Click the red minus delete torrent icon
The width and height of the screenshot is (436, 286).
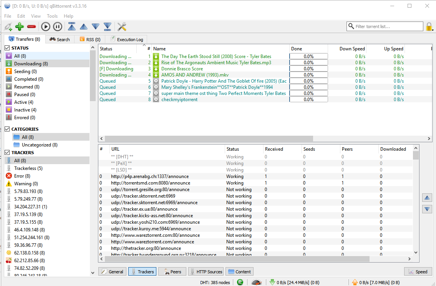click(x=31, y=27)
